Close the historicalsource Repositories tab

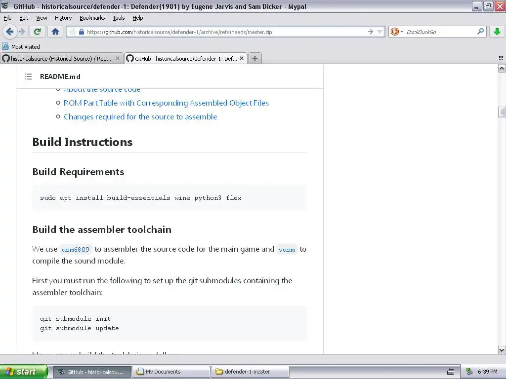click(118, 58)
